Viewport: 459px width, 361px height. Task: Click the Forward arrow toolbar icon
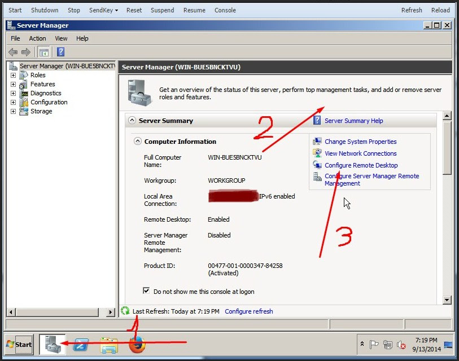pos(26,52)
